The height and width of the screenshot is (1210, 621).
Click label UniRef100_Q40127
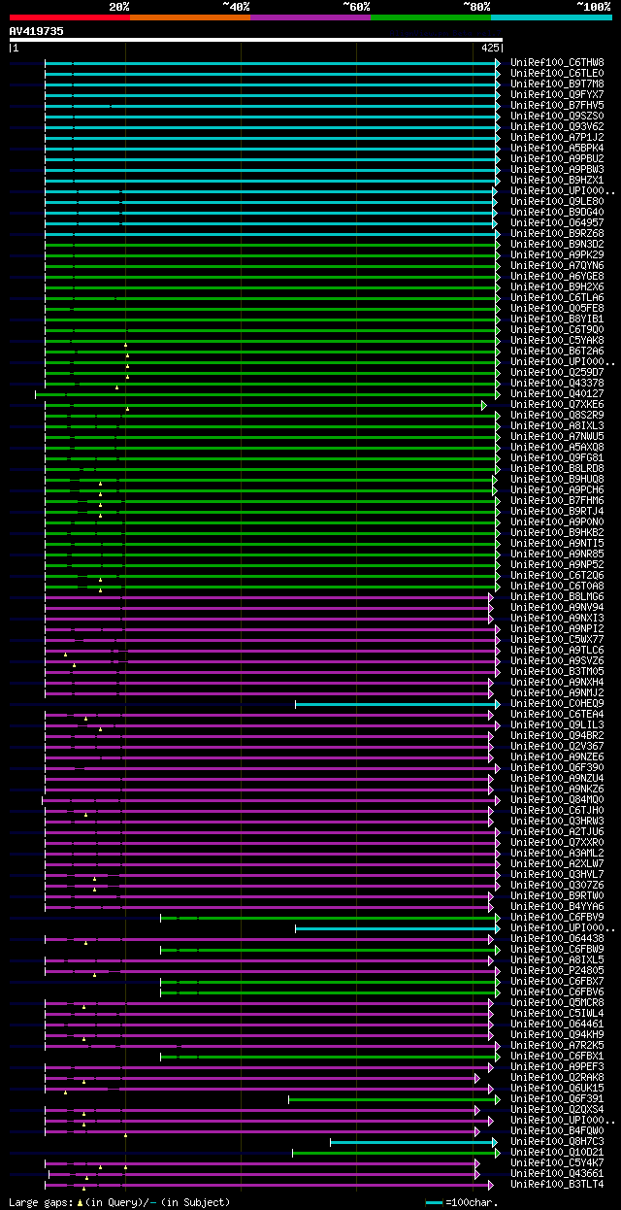point(557,393)
